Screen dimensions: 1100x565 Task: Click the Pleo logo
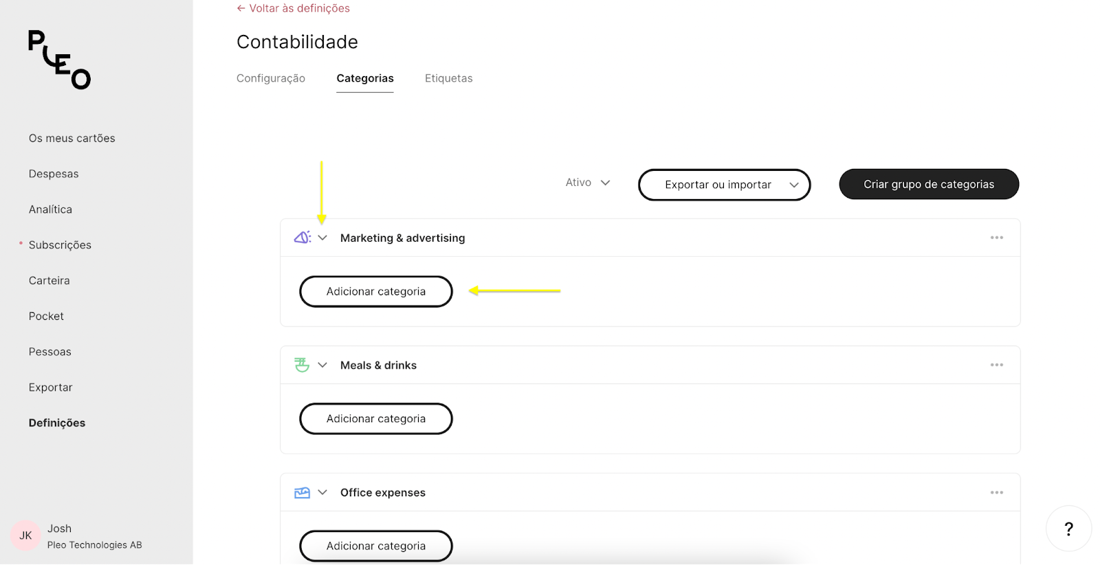[x=59, y=60]
